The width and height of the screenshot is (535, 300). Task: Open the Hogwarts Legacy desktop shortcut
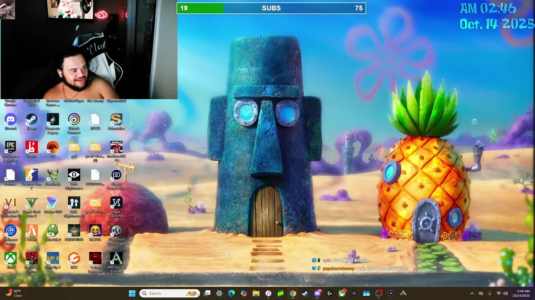(53, 124)
